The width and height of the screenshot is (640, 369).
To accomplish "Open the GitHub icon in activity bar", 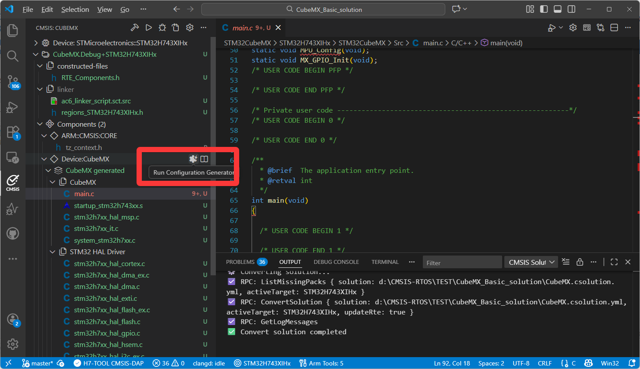I will [x=13, y=233].
